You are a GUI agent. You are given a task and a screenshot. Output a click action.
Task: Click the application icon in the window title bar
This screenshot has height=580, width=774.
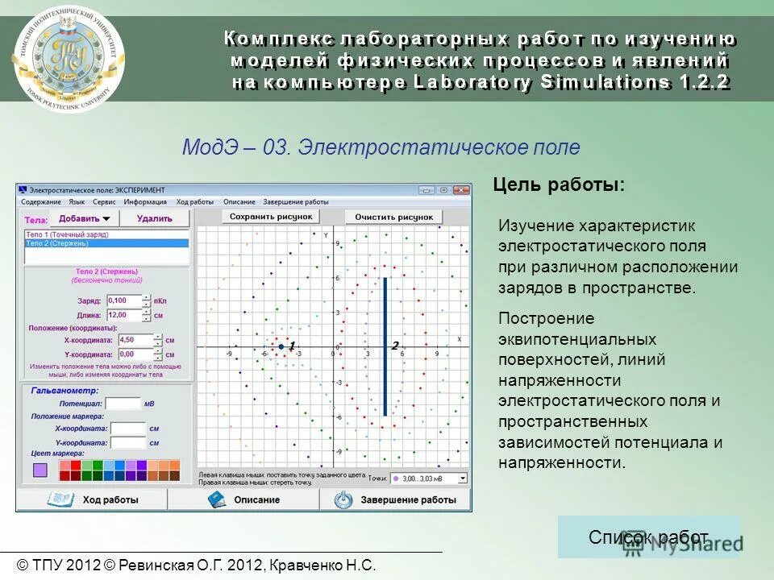click(x=23, y=190)
